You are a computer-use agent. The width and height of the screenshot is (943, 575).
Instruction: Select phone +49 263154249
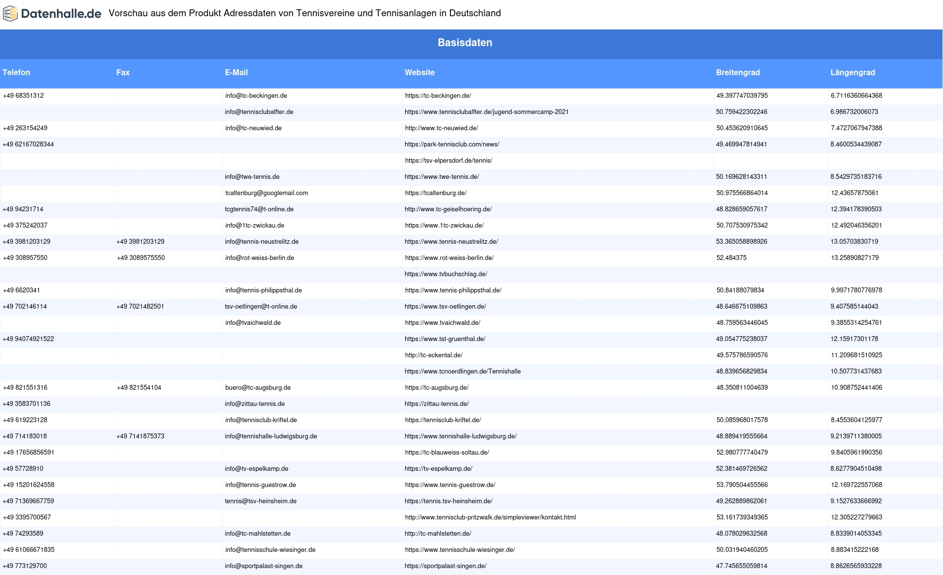coord(25,128)
